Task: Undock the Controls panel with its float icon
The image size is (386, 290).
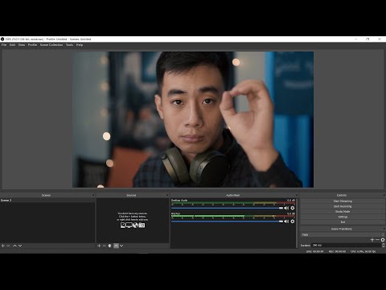Action: (384, 195)
